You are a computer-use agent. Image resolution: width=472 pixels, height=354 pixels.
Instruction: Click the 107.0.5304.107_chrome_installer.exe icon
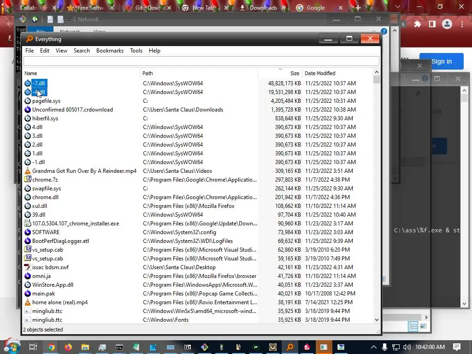pos(28,224)
